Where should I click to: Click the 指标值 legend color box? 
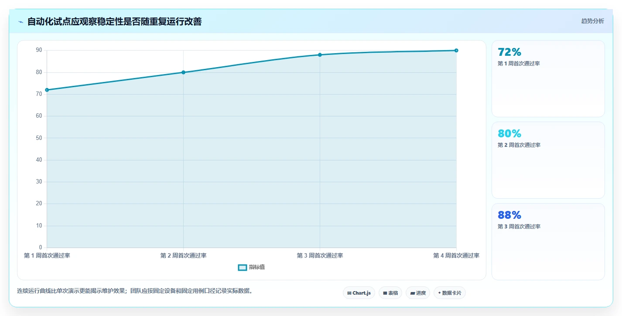(243, 267)
